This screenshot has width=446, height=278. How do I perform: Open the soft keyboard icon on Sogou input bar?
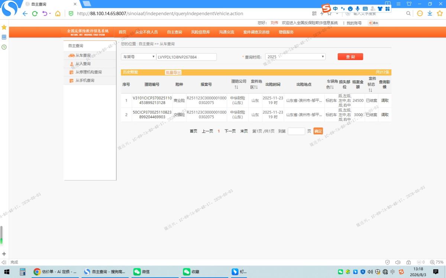[365, 9]
